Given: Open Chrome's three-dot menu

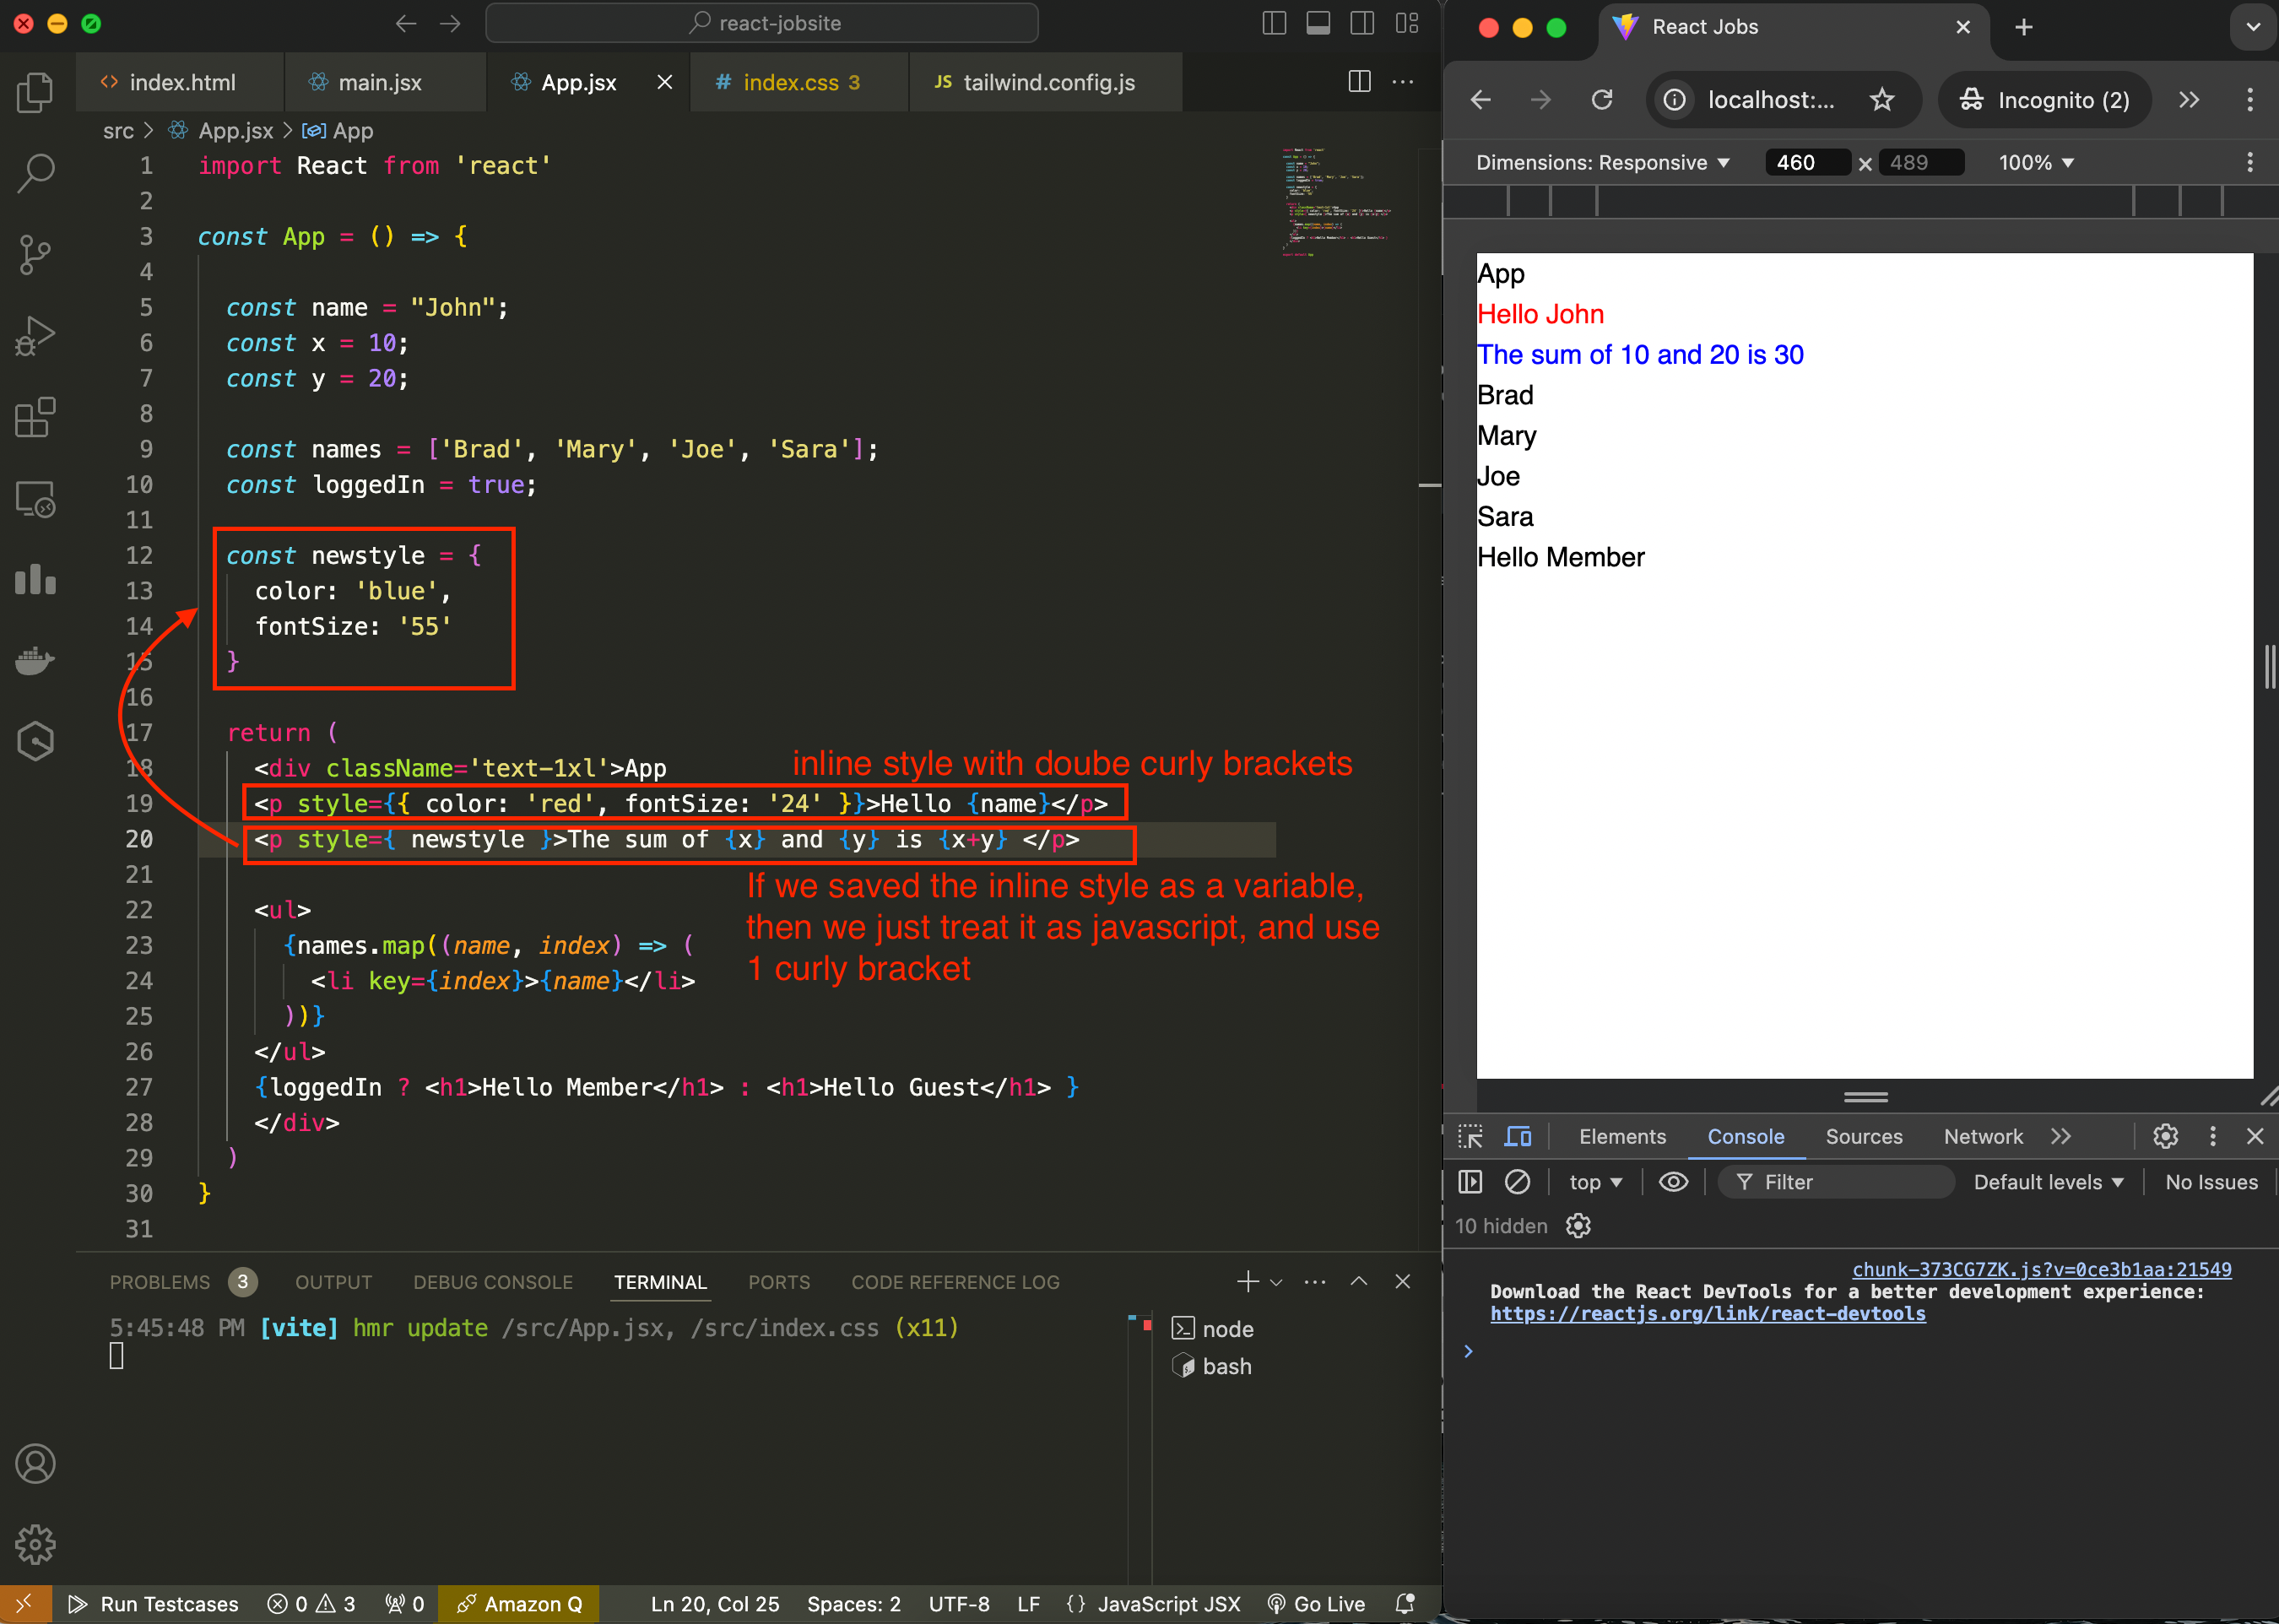Looking at the screenshot, I should 2250,100.
